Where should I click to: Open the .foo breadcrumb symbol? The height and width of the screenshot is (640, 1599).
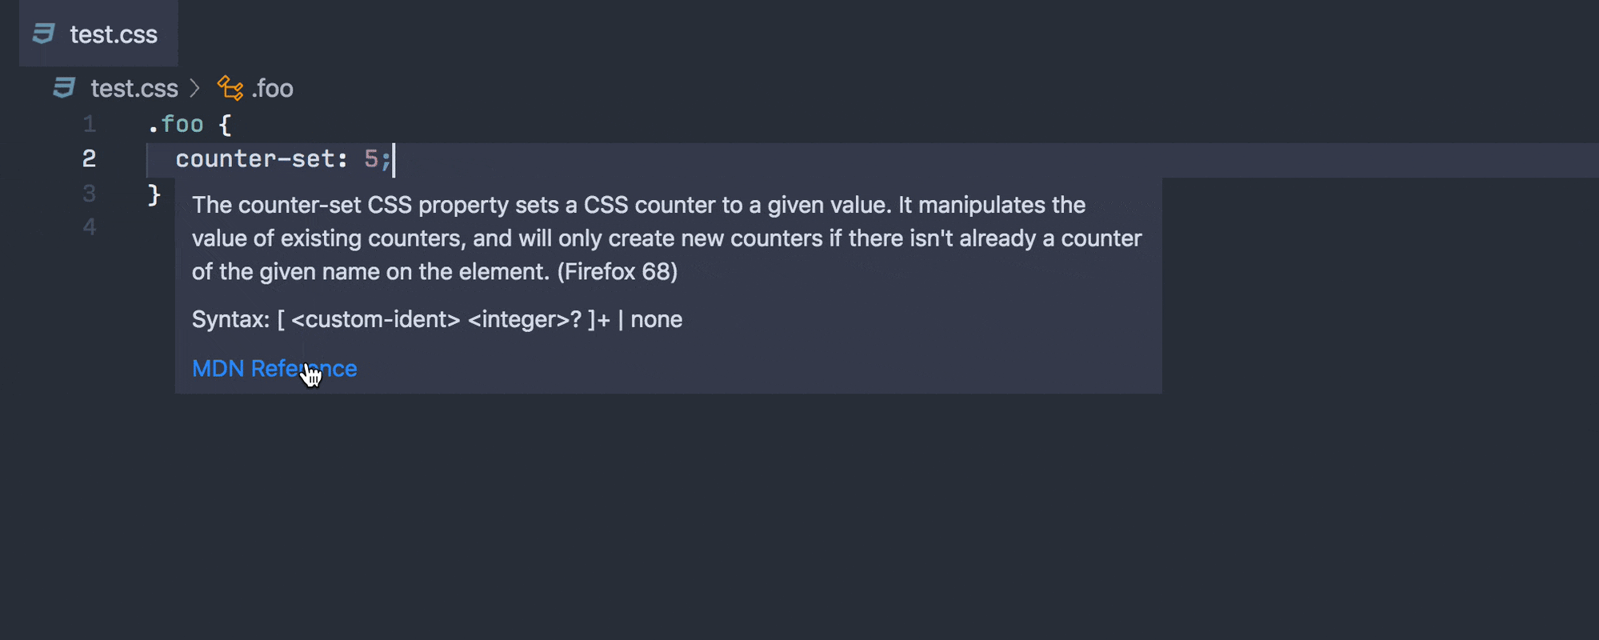pyautogui.click(x=272, y=88)
